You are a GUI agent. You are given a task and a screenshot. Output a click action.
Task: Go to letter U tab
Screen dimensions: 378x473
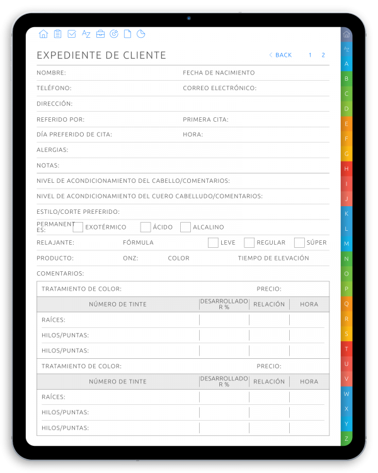346,364
